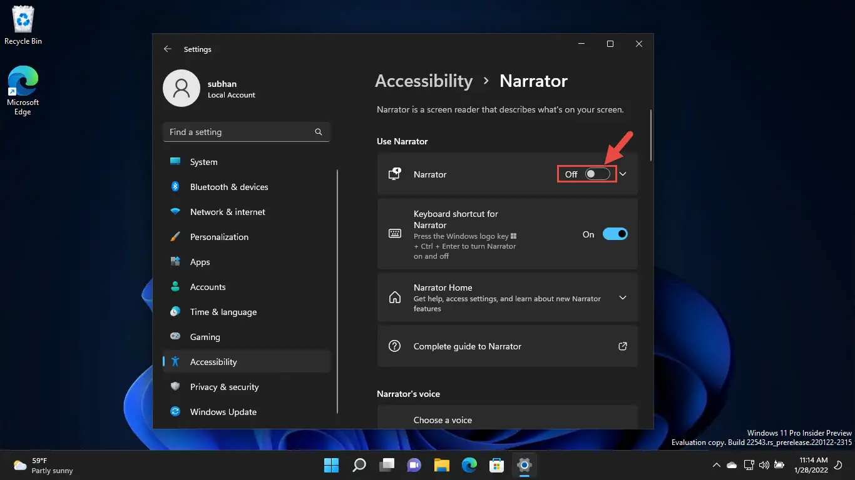
Task: Select System in settings sidebar
Action: click(247, 162)
